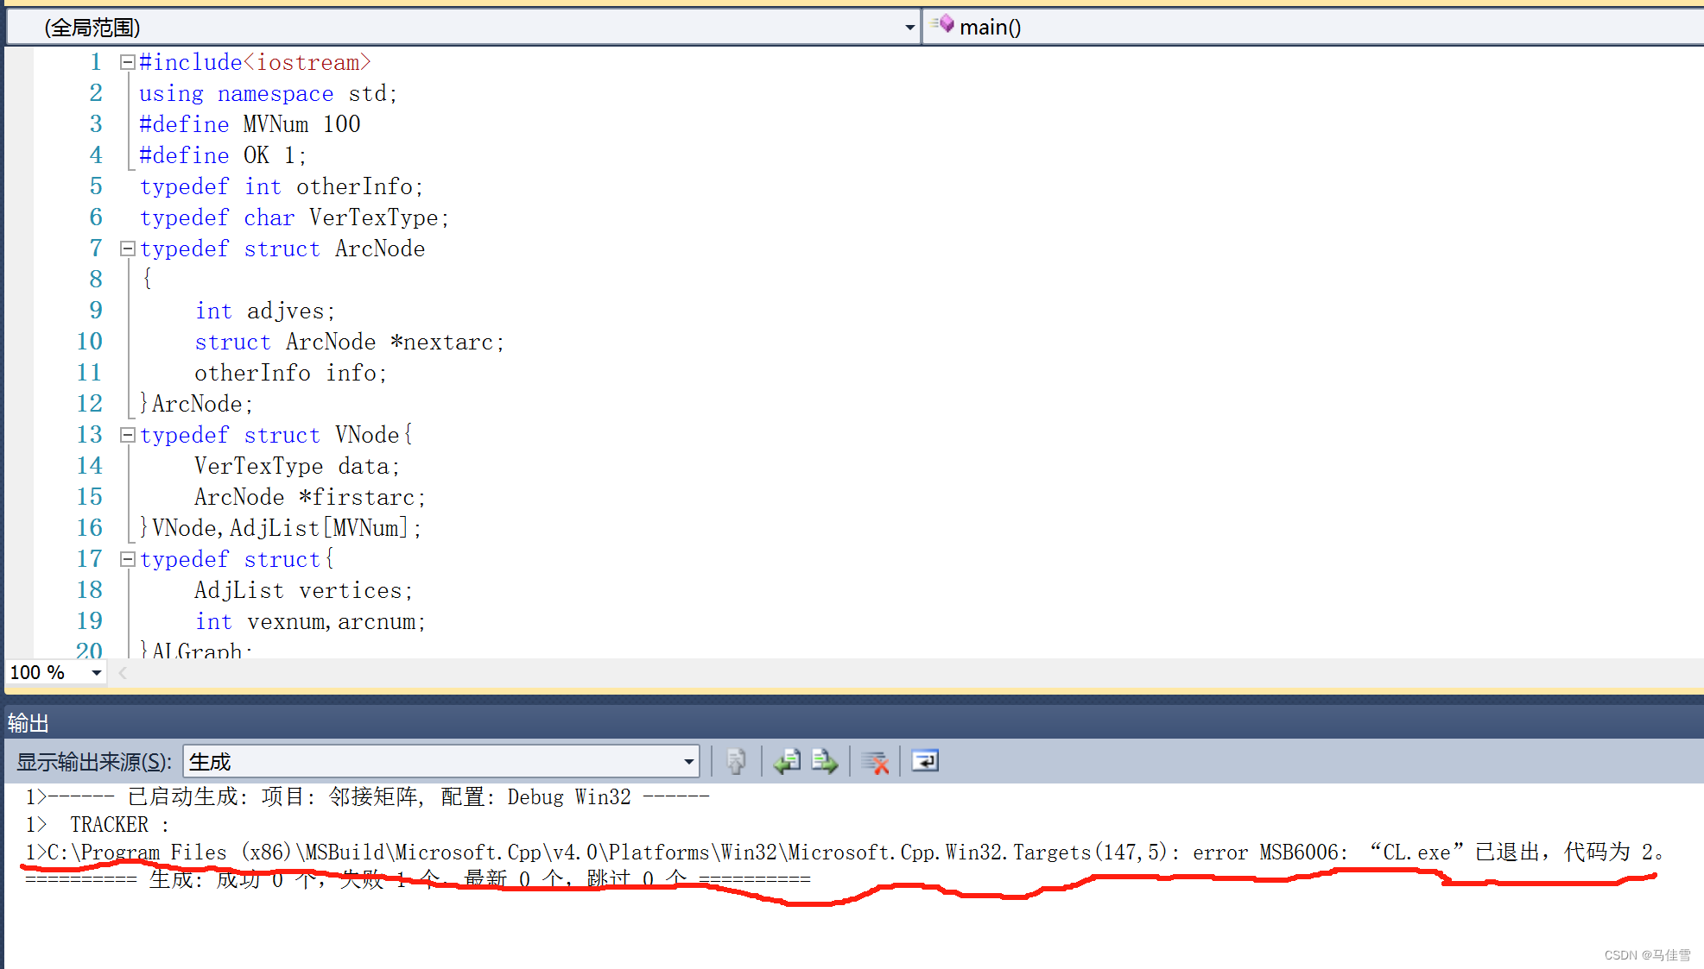Click the Find Message in Code icon
This screenshot has height=969, width=1704.
click(736, 761)
